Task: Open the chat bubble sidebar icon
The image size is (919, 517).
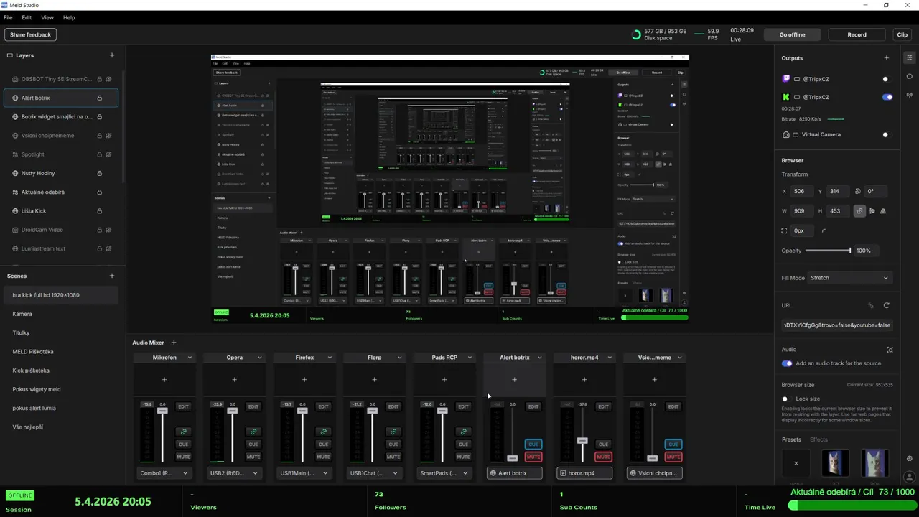Action: click(910, 76)
